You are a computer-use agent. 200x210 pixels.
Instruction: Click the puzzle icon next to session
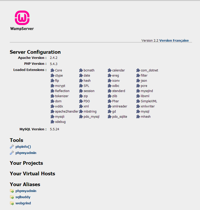pos(81,91)
